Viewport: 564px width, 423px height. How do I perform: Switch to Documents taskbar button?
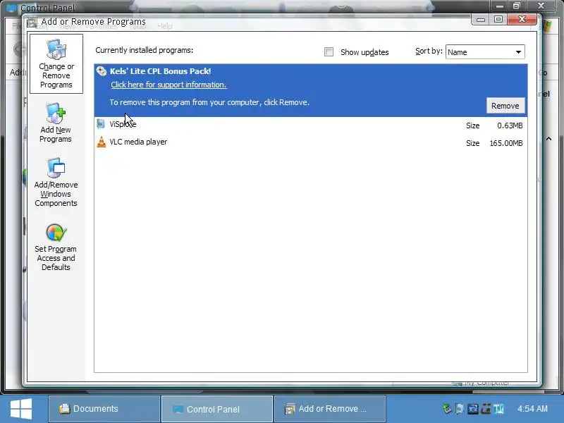coord(104,409)
